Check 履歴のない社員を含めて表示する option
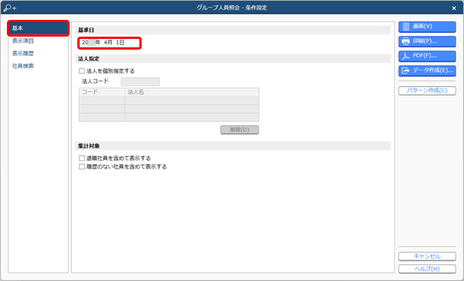Screen dimensions: 464x281 (x=82, y=167)
